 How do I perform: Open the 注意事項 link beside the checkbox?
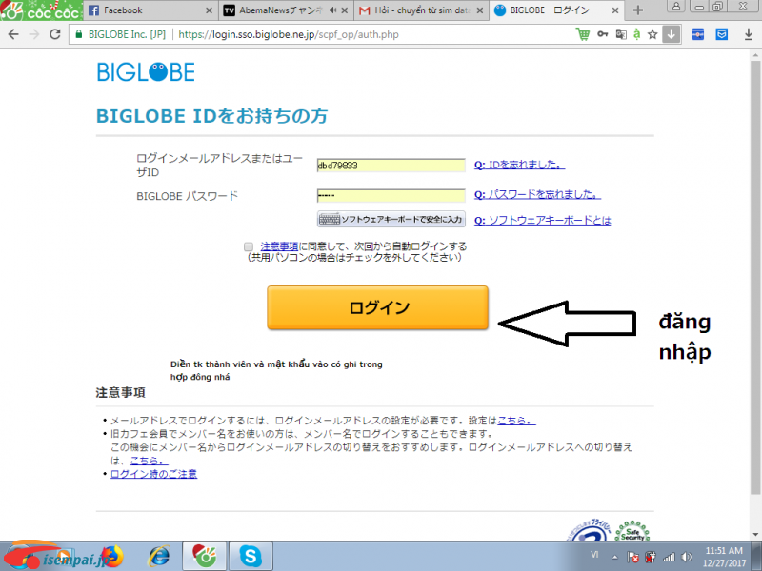click(x=279, y=246)
